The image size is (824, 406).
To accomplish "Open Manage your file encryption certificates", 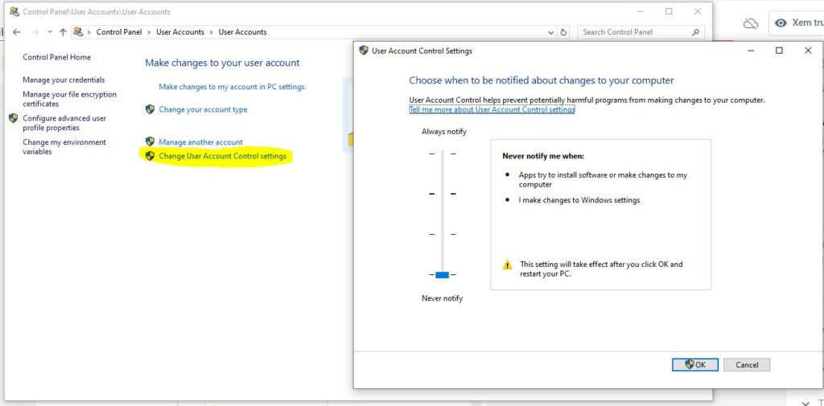I will coord(69,99).
